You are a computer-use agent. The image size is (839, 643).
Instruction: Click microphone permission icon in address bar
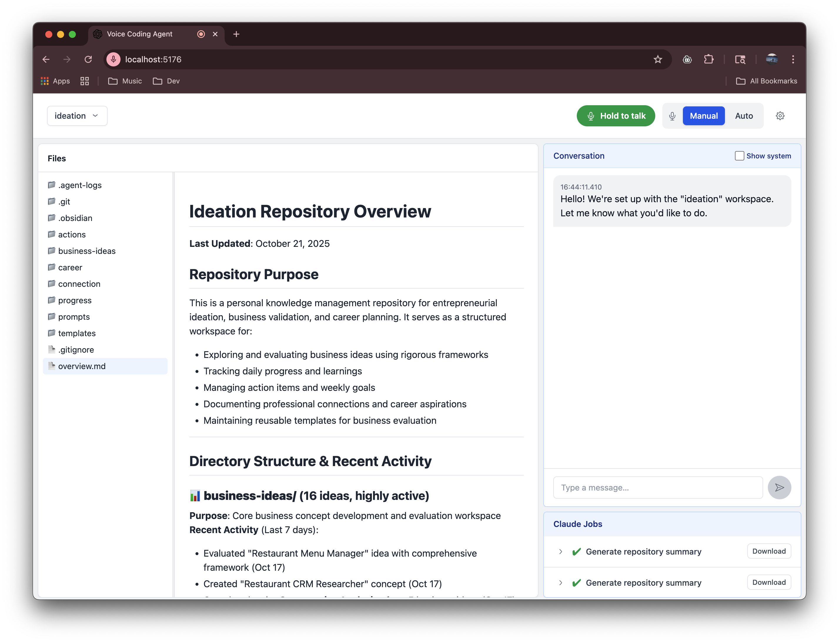[113, 59]
